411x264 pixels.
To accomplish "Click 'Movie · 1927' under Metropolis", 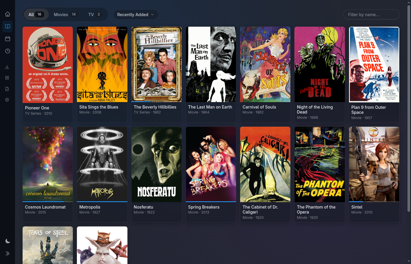I will 90,212.
